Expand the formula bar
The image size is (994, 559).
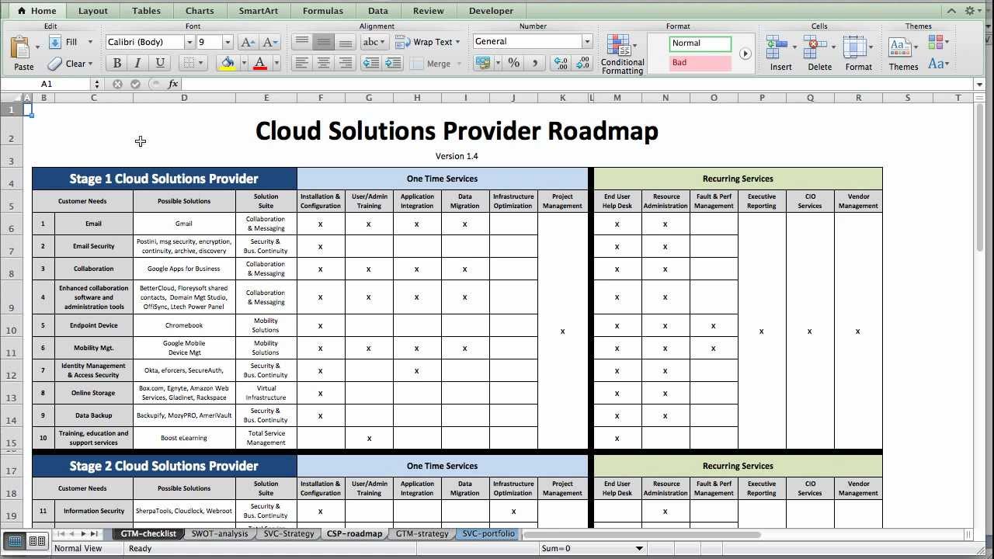pos(979,84)
